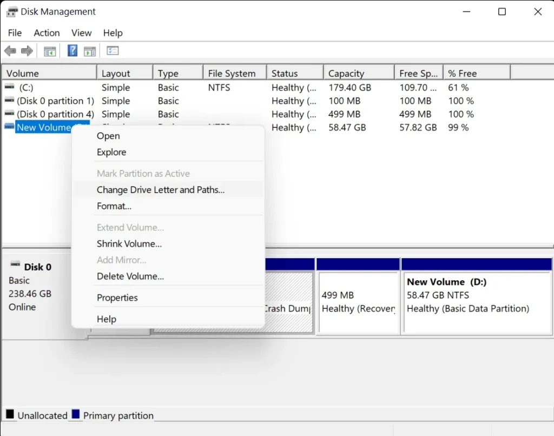Choose Open from the context menu

(168, 136)
